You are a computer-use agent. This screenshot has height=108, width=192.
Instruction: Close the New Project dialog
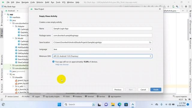coord(160,9)
